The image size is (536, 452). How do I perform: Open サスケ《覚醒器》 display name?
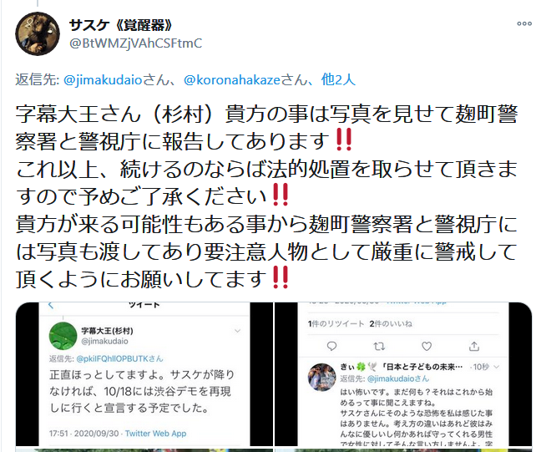[121, 25]
